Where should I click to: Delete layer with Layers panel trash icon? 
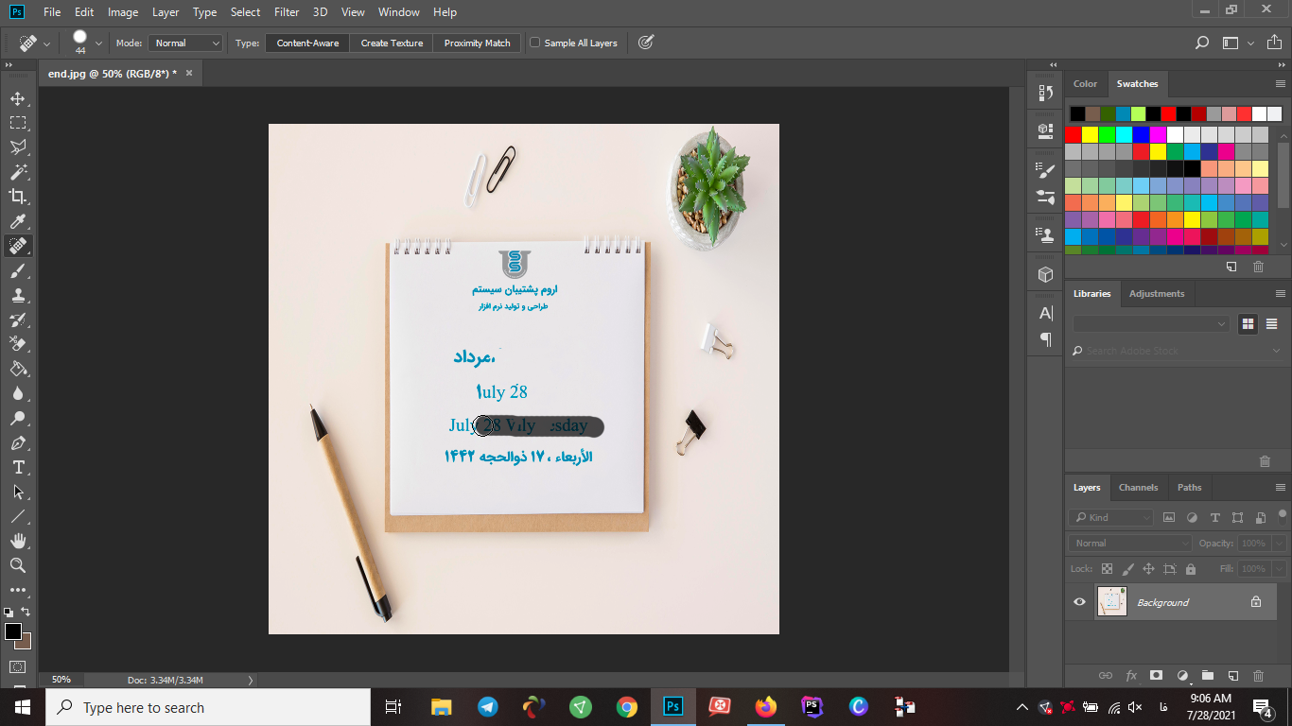[x=1258, y=675]
